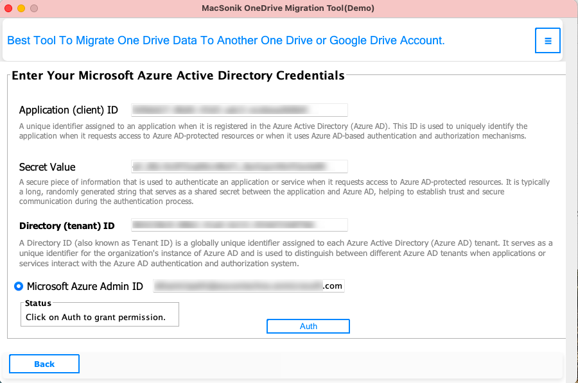Click the Auth button
This screenshot has height=383, width=578.
point(308,327)
